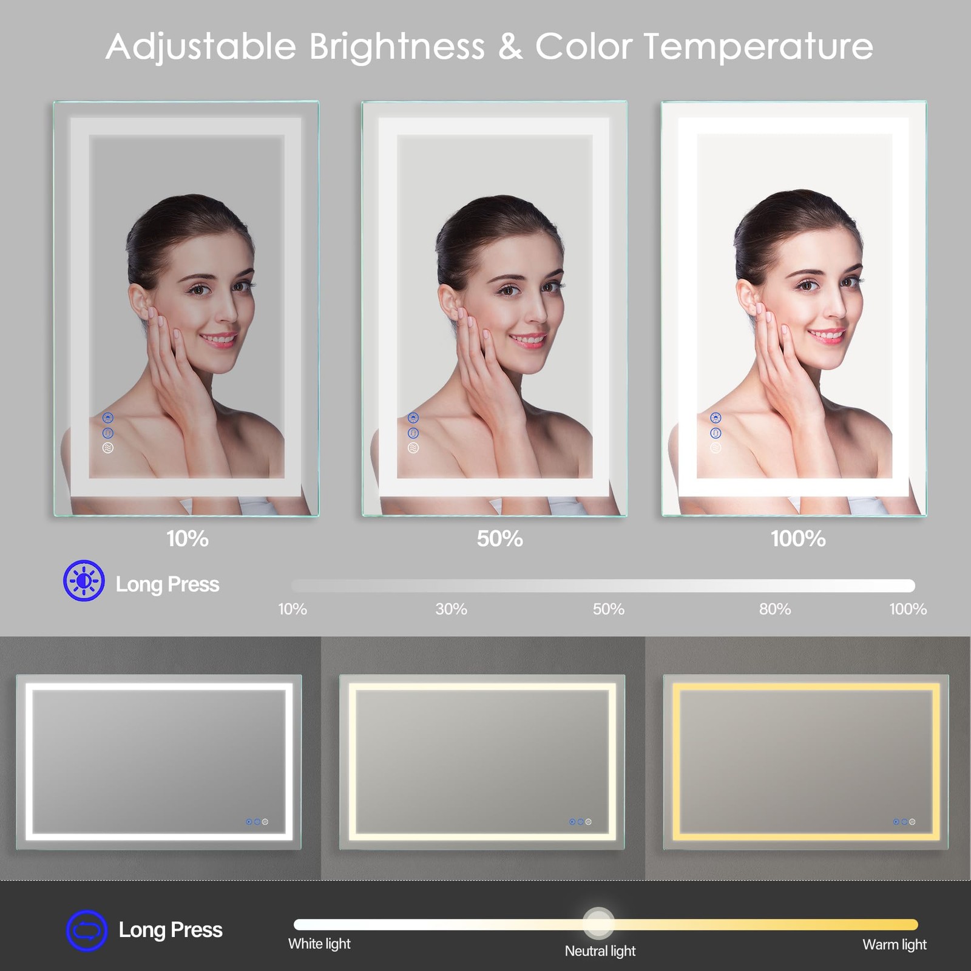
Task: Tap the white defog button on white-light mirror
Action: coord(265,822)
